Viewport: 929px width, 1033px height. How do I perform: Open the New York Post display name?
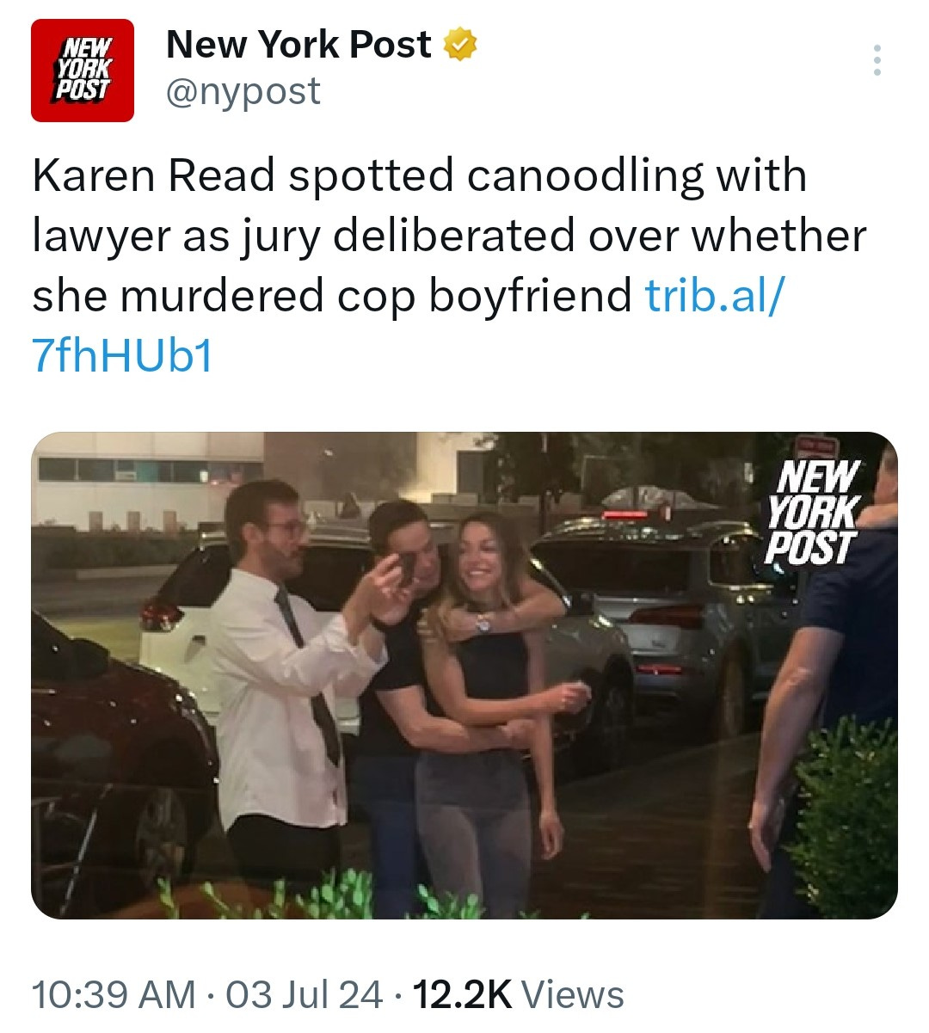click(x=298, y=45)
